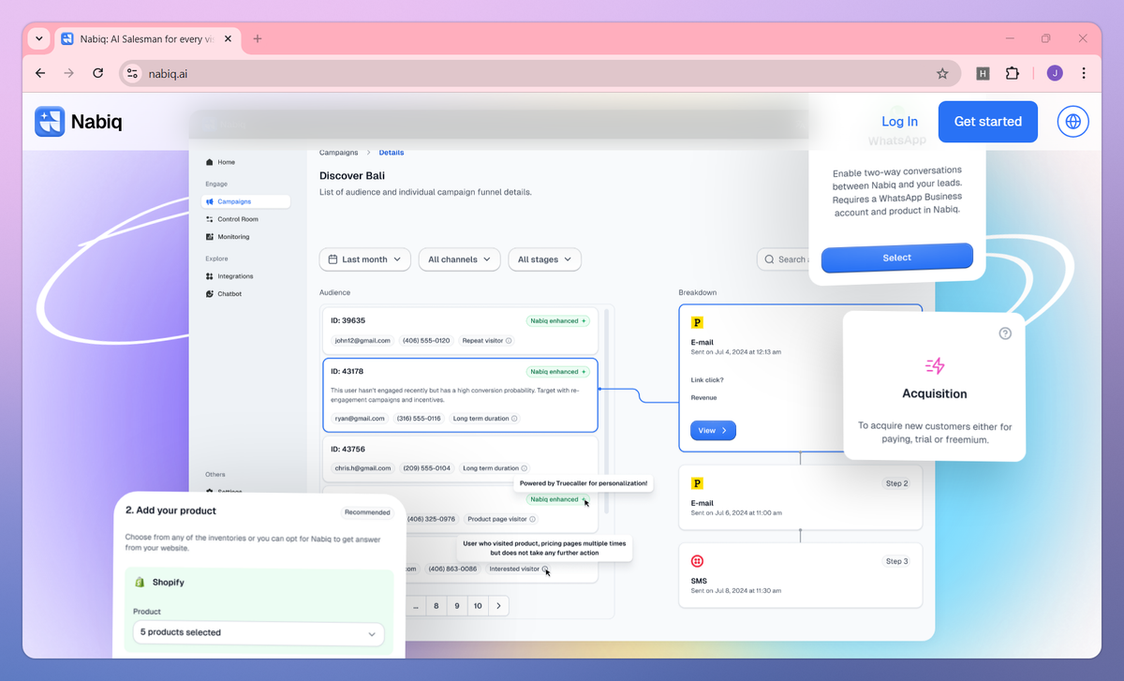Go to pagination page 8
The image size is (1124, 681).
pyautogui.click(x=436, y=606)
